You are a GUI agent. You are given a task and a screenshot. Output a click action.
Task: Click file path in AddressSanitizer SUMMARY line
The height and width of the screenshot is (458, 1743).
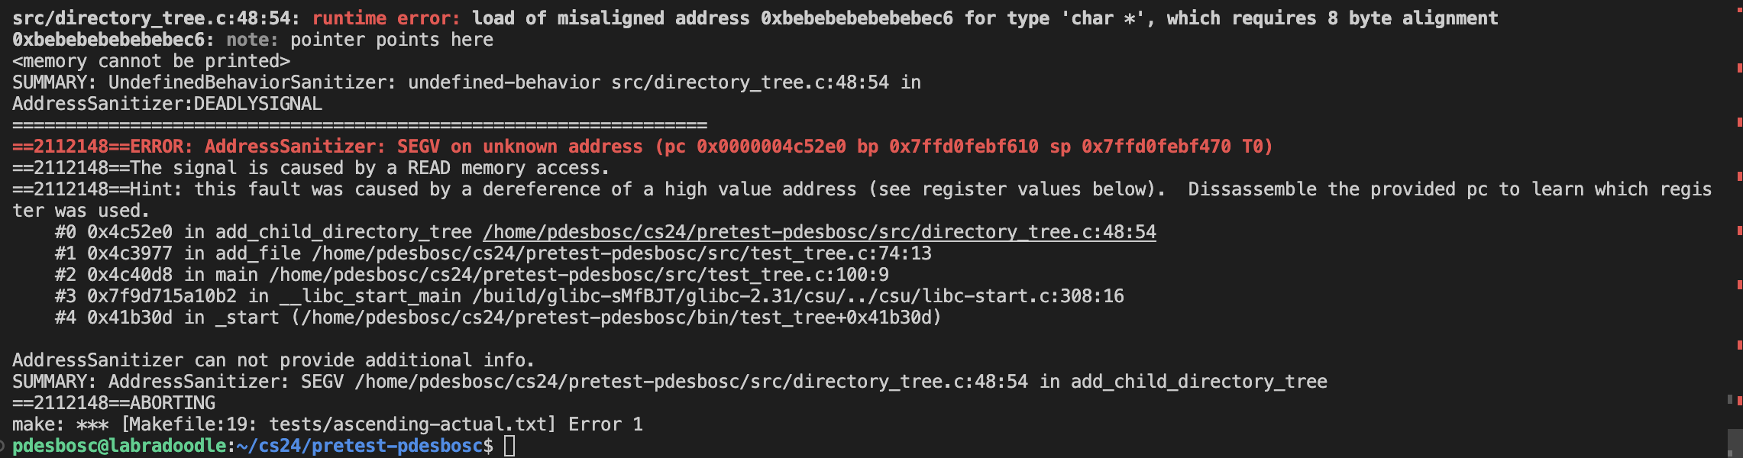click(690, 382)
